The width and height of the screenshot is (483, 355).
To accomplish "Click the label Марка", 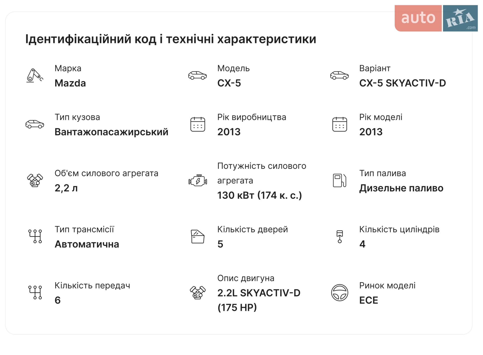I will pyautogui.click(x=68, y=68).
